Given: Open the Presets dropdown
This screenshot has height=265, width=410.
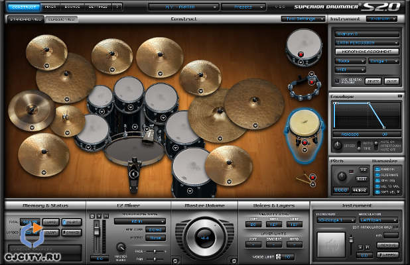Looking at the screenshot, I should (243, 7).
